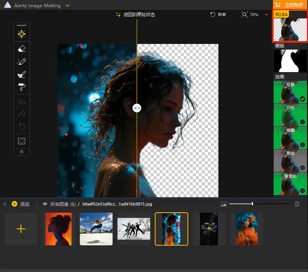Select the pencil brush tool

pyautogui.click(x=21, y=62)
